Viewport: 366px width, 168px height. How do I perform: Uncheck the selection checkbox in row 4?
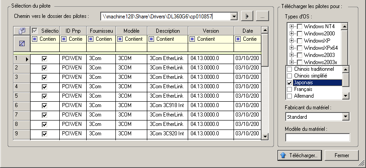click(44, 87)
